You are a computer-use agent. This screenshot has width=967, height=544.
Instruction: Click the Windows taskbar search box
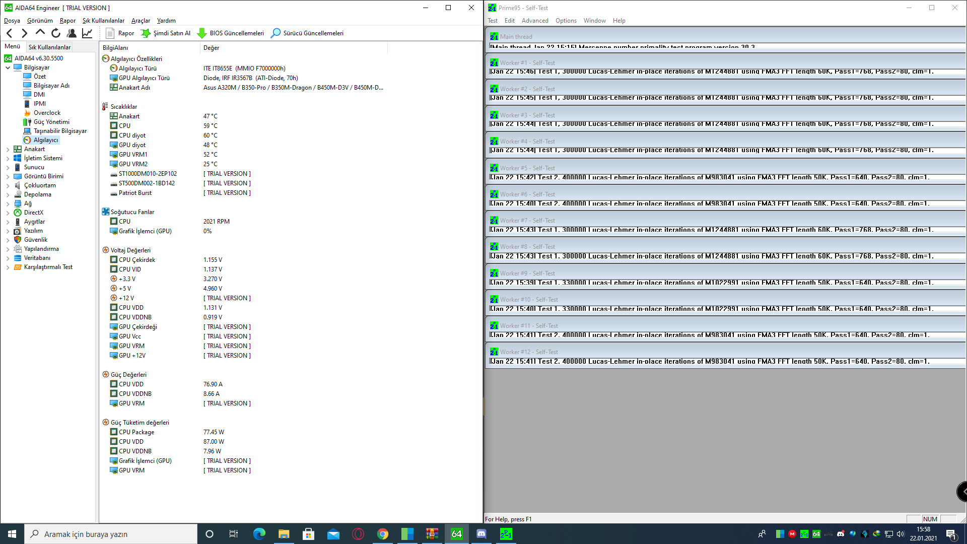(x=111, y=534)
